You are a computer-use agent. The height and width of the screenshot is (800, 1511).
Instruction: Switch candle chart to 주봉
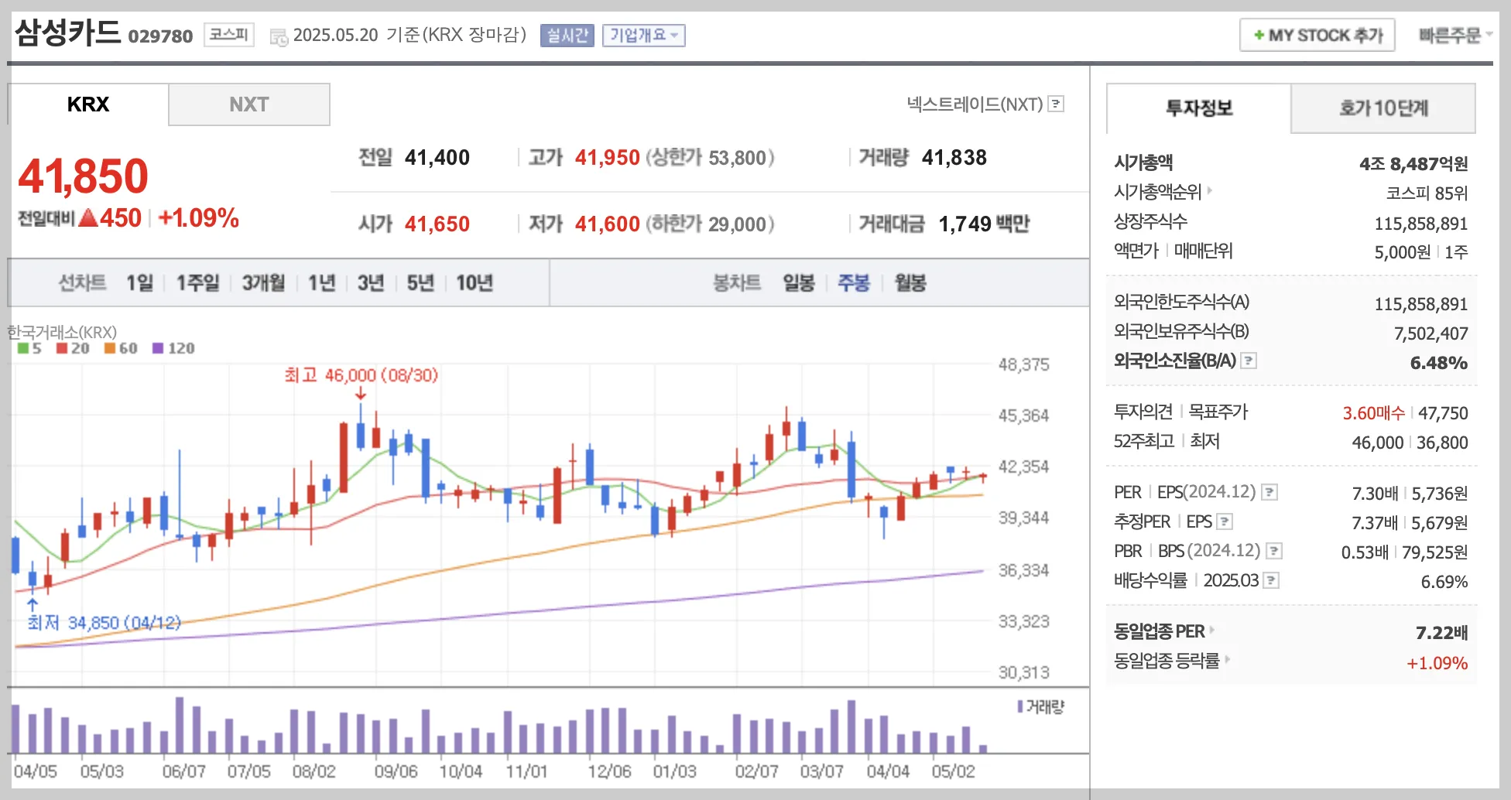pos(854,283)
